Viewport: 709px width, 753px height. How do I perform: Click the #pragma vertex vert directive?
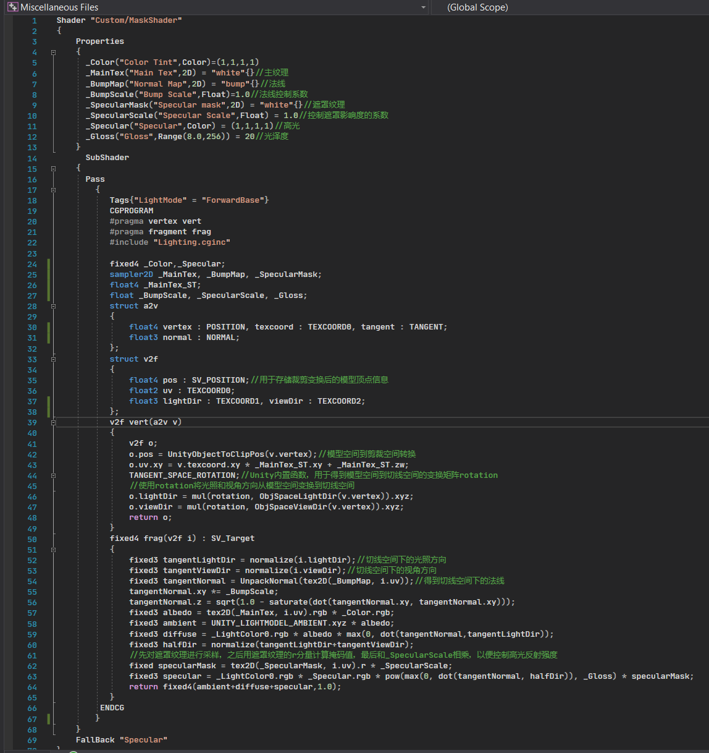coord(156,221)
